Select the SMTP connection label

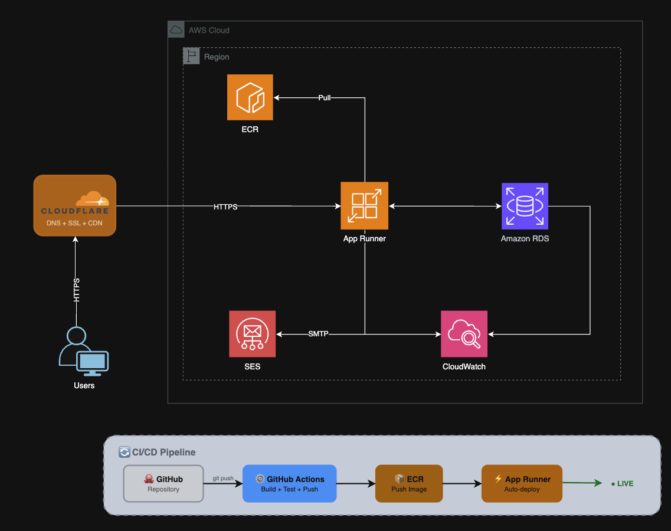click(x=318, y=333)
